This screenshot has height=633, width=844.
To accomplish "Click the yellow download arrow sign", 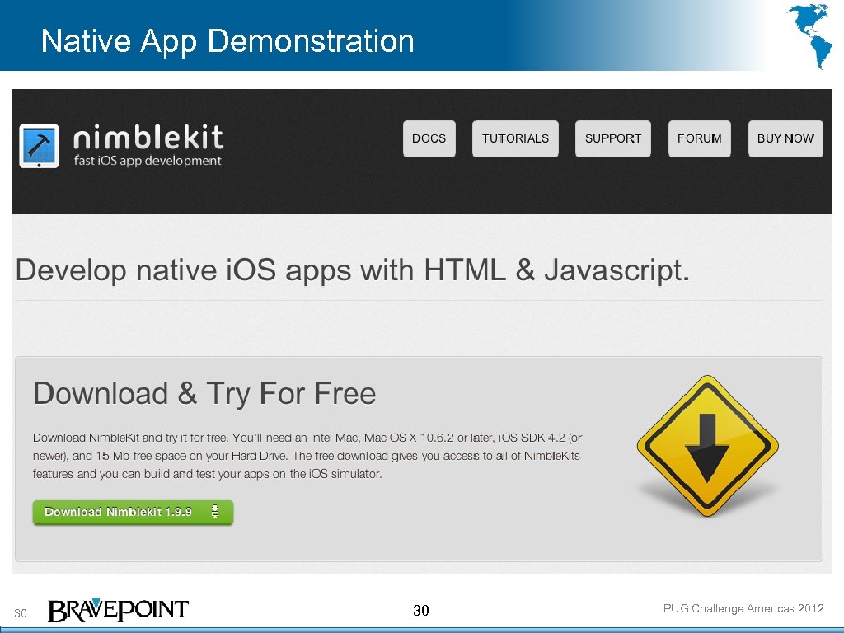I will 707,446.
